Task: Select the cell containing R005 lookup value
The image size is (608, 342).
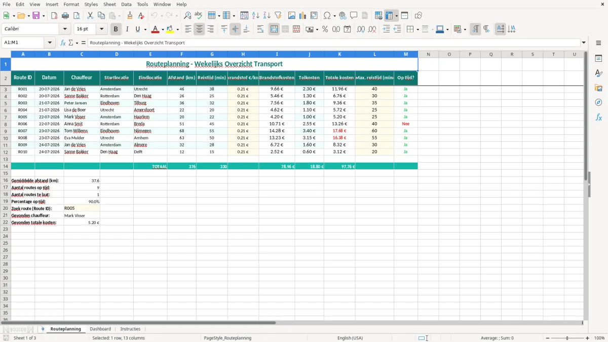Action: point(82,208)
